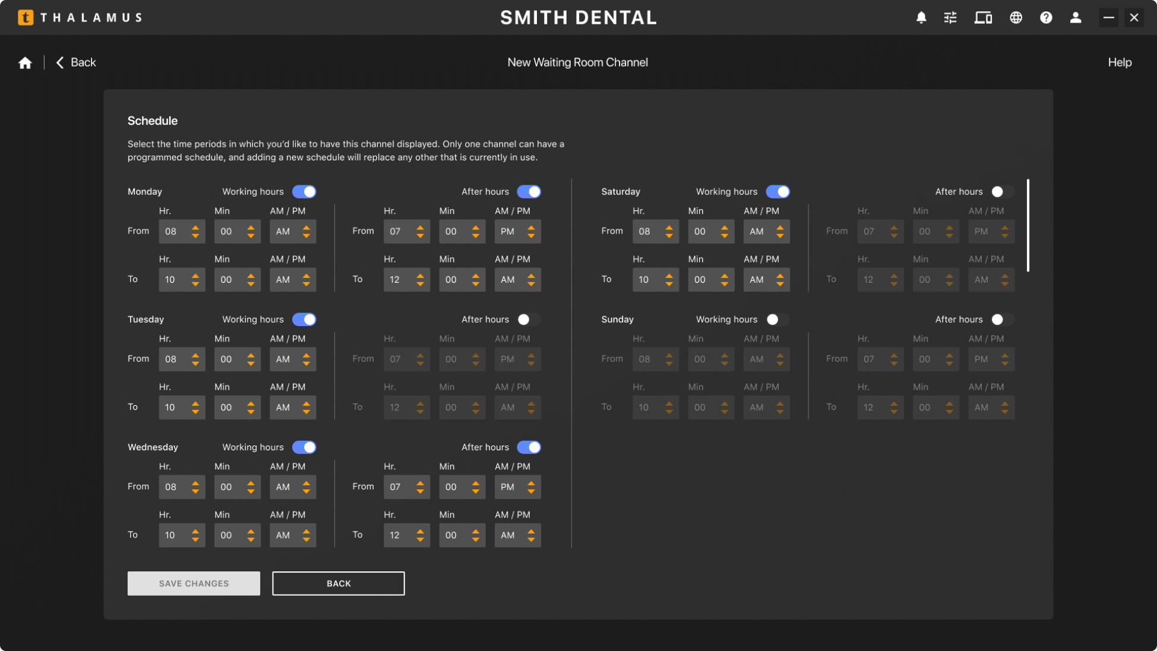Open the user account profile icon
This screenshot has height=651, width=1157.
1076,17
